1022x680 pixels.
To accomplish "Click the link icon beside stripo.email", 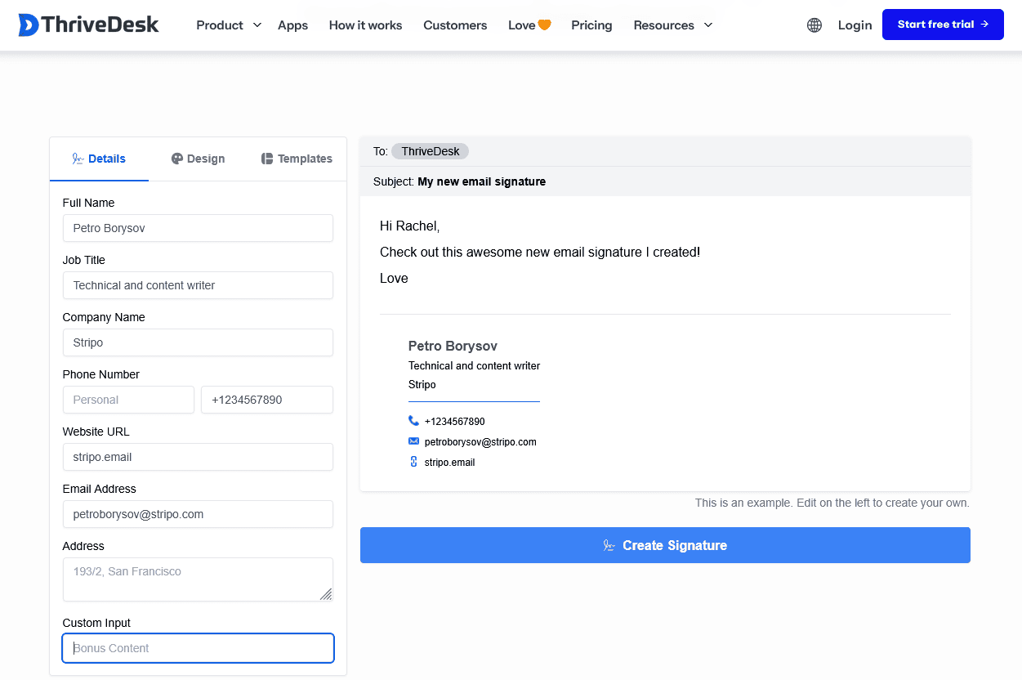I will click(413, 462).
